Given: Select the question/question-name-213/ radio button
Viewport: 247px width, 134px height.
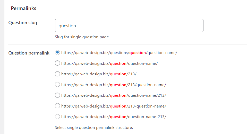Looking at the screenshot, I should (x=57, y=117).
